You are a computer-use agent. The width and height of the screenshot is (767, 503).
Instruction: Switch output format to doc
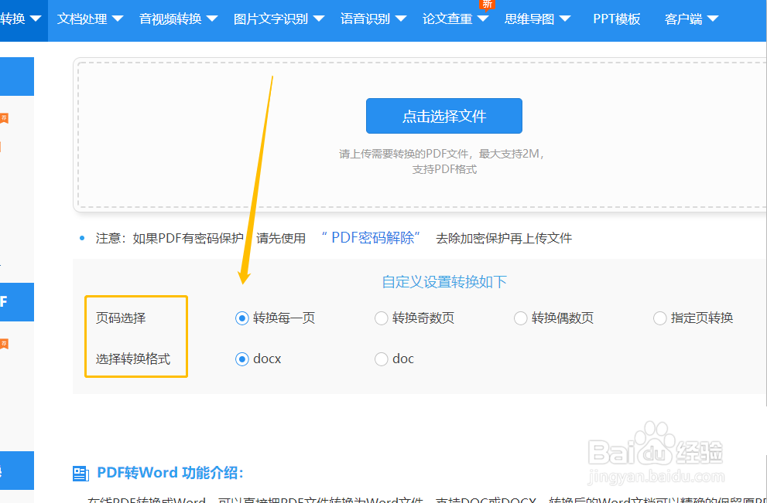coord(381,359)
